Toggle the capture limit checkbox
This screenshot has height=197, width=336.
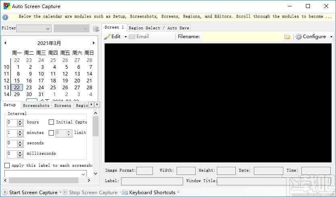pyautogui.click(x=51, y=133)
